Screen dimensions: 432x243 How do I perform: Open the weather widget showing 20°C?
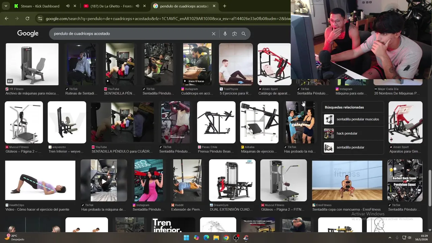[14, 237]
